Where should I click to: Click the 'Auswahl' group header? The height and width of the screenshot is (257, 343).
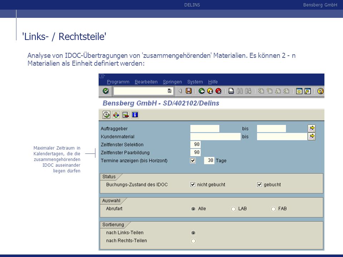click(x=111, y=201)
